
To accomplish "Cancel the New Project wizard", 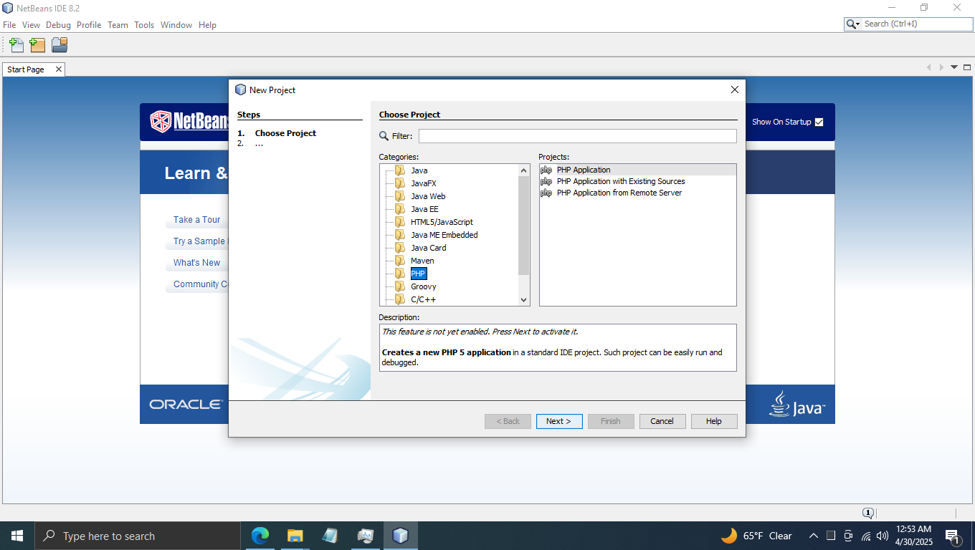I will coord(662,421).
